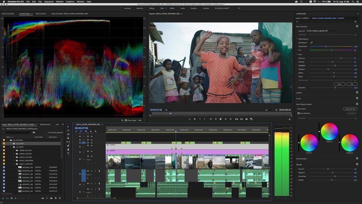Viewport: 362px width, 204px height.
Task: Open Spotlight search in macOS menu bar
Action: [x=353, y=2]
